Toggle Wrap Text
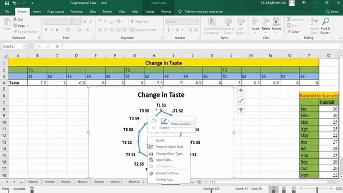 tap(139, 21)
